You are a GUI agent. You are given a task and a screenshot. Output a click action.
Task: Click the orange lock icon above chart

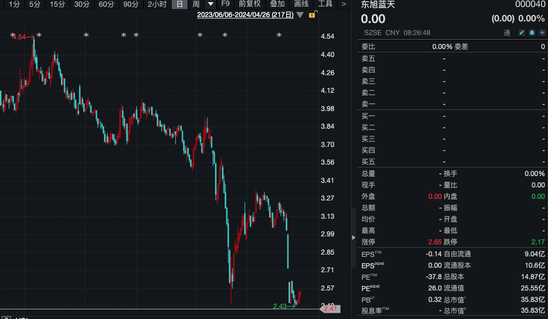tap(312, 14)
